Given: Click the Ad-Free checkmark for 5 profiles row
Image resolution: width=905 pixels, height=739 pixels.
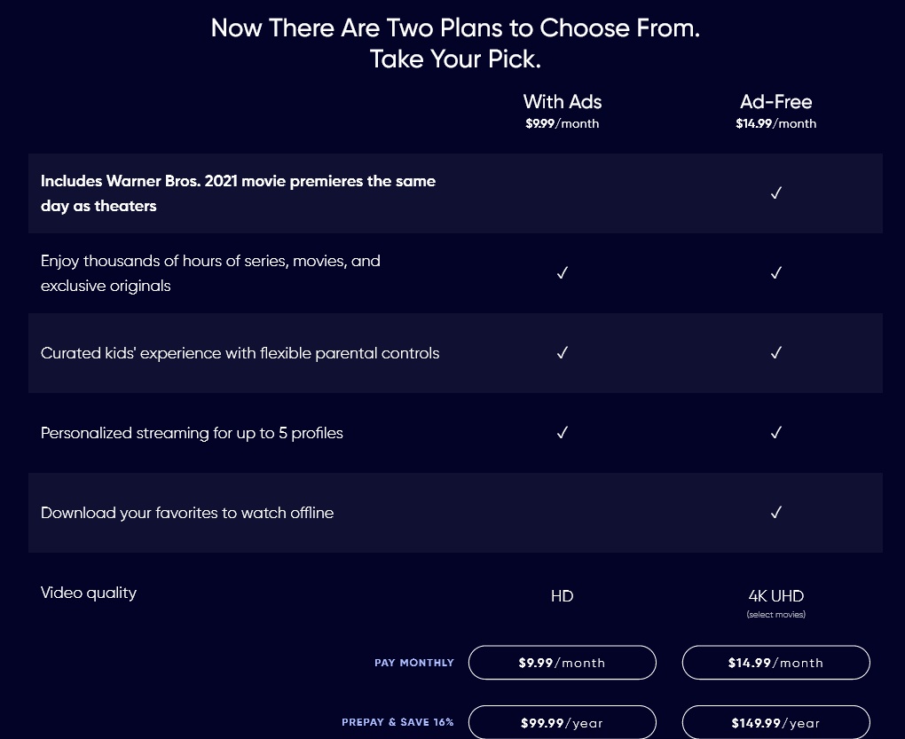Looking at the screenshot, I should 775,432.
